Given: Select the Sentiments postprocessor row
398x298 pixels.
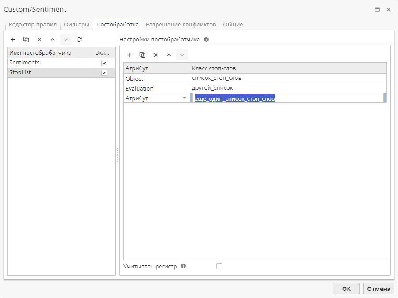Looking at the screenshot, I should click(61, 63).
